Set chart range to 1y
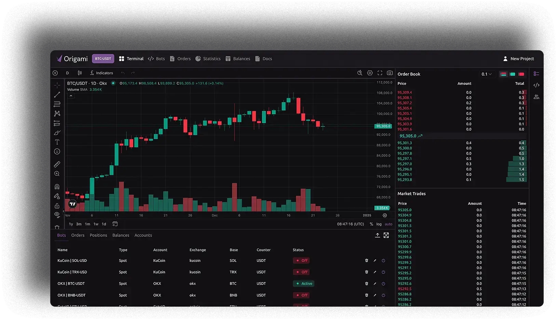Screen dimensions: 557x320 coord(71,224)
